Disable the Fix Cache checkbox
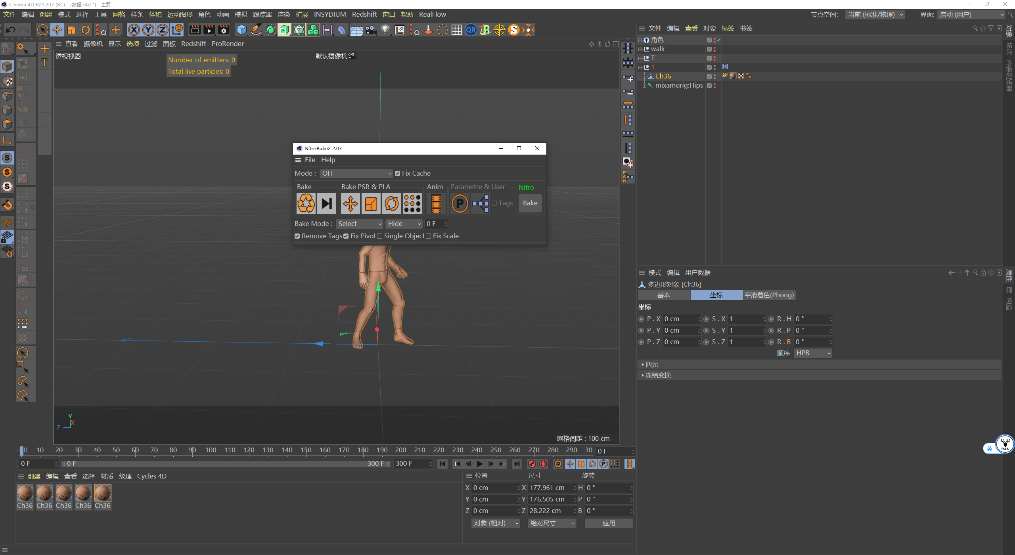1015x555 pixels. (x=398, y=174)
